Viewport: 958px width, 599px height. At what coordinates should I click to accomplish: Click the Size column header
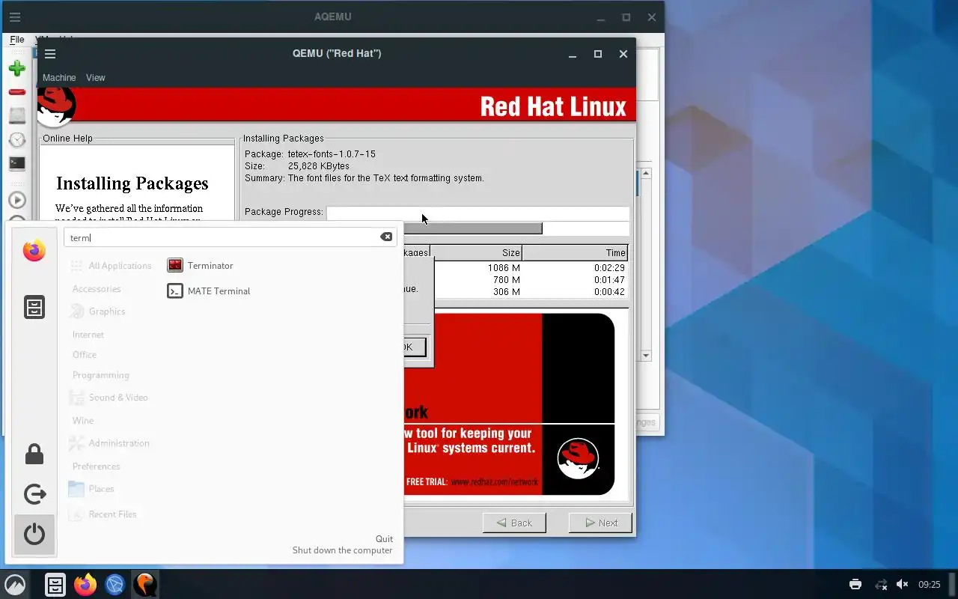tap(476, 252)
